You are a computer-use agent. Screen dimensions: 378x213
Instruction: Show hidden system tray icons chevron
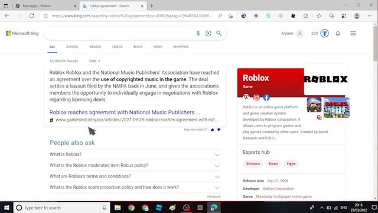pyautogui.click(x=322, y=208)
